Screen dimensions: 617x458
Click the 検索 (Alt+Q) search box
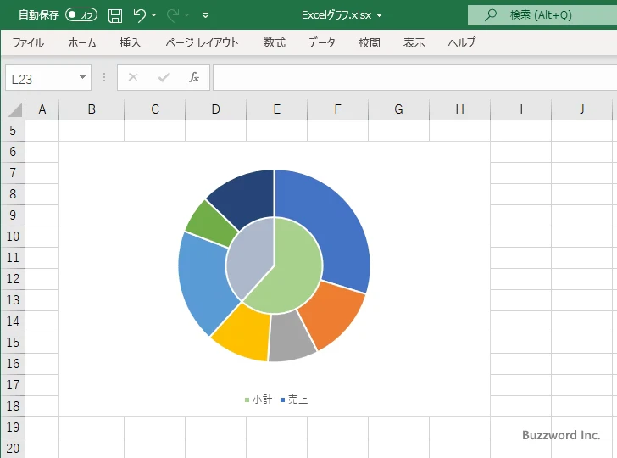click(x=542, y=15)
